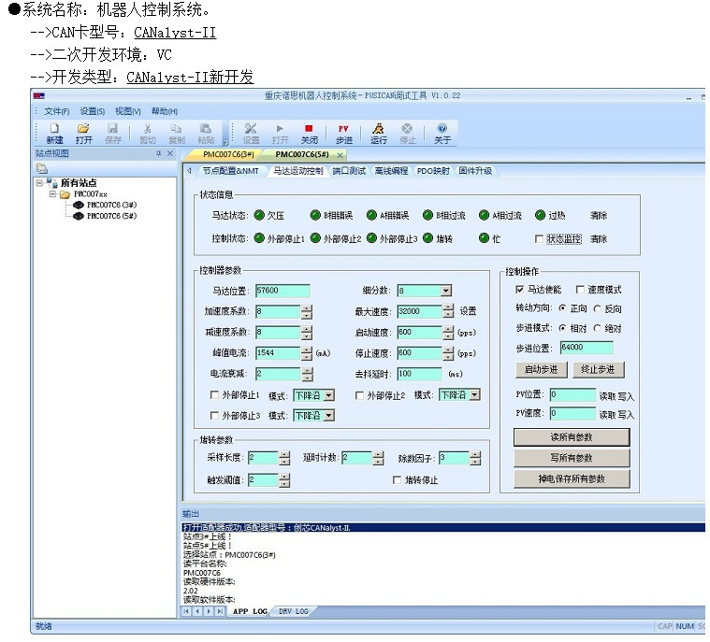Collapse the PMC007xx folder node
This screenshot has width=710, height=642.
52,194
